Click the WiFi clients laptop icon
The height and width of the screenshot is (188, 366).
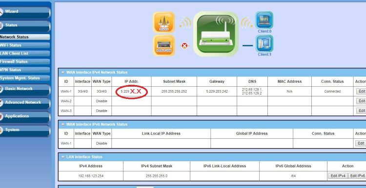(x=264, y=20)
